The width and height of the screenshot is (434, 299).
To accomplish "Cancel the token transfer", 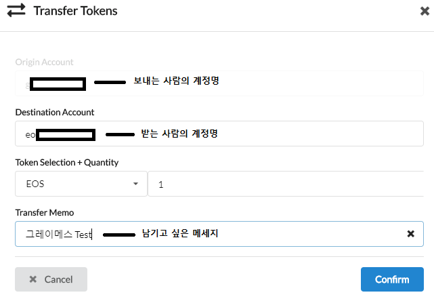I will coord(51,279).
